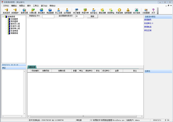Select 总统套房 in the room tree

[x=14, y=19]
